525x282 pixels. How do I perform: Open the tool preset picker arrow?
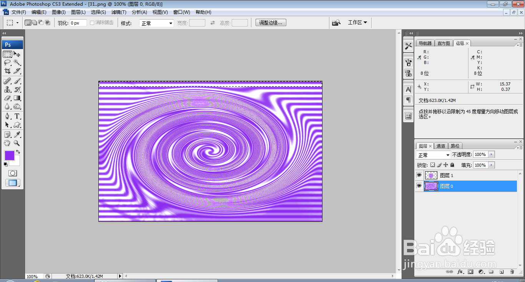pyautogui.click(x=17, y=23)
